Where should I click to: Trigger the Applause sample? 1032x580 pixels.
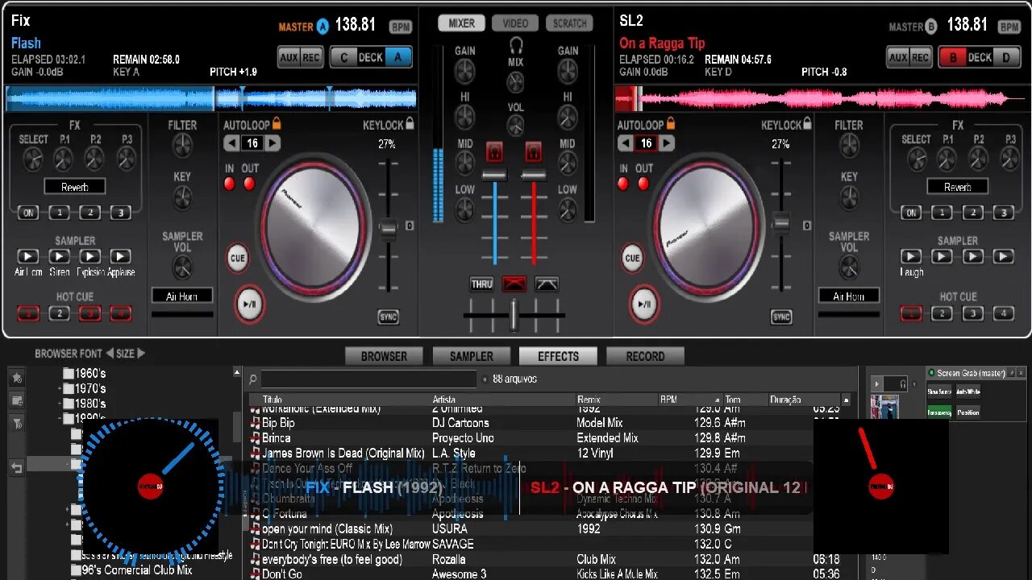120,256
